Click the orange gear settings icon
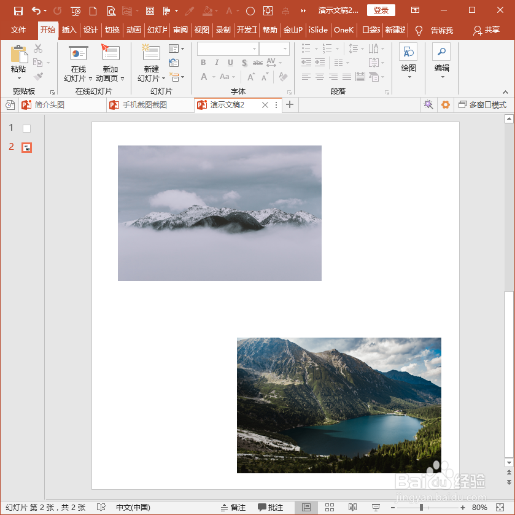 (x=446, y=105)
